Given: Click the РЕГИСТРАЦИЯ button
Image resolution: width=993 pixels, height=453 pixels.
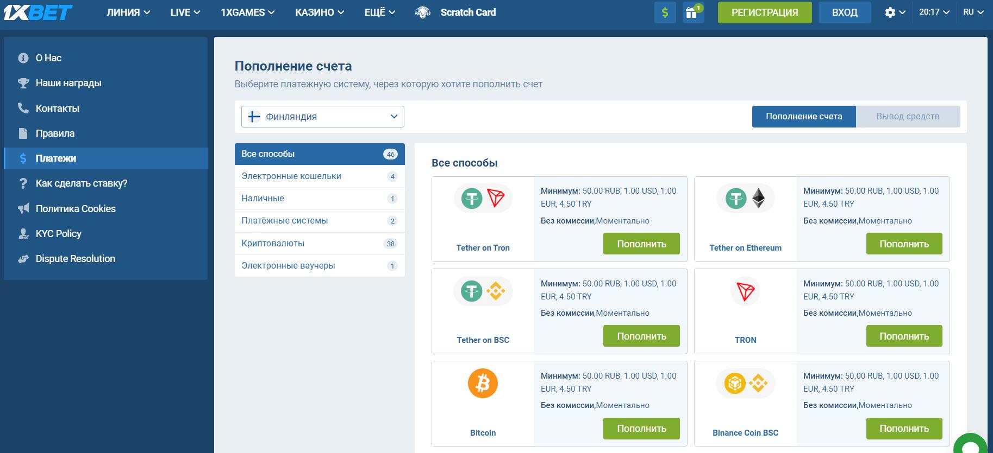Looking at the screenshot, I should point(764,12).
